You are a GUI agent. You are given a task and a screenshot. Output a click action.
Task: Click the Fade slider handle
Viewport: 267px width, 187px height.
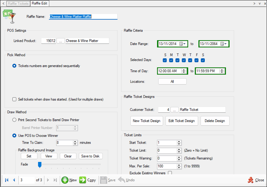pos(39,164)
